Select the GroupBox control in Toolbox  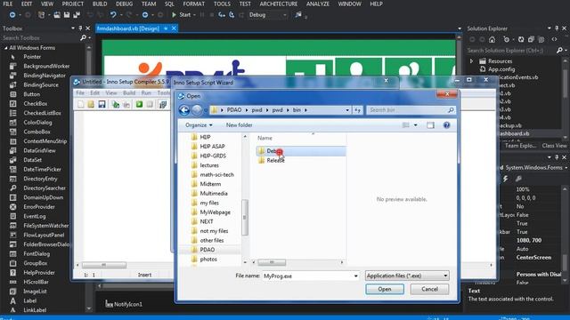[x=36, y=263]
